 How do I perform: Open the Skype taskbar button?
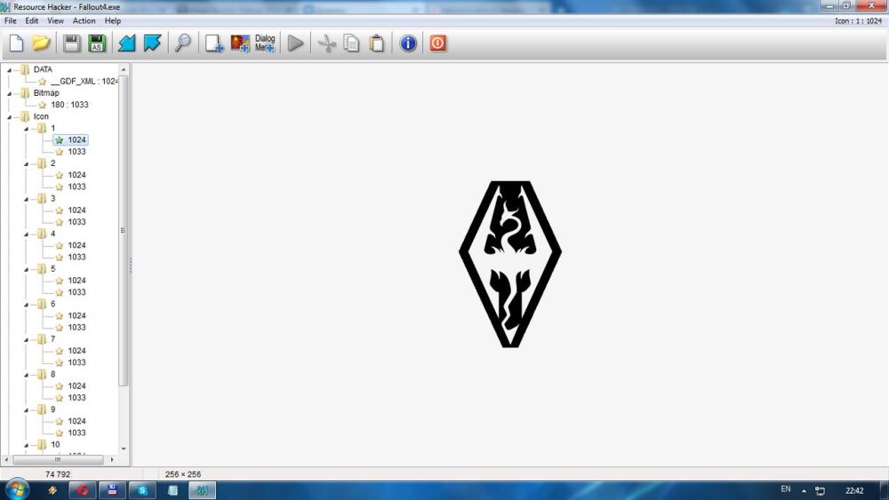pos(142,490)
